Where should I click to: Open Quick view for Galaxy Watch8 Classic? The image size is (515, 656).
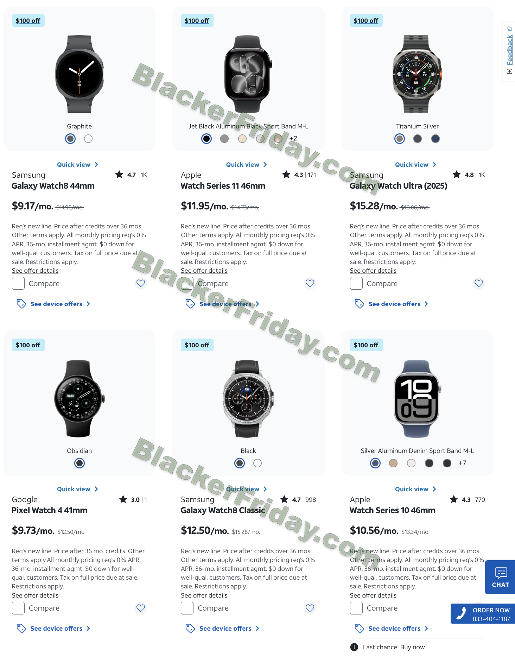coord(246,489)
